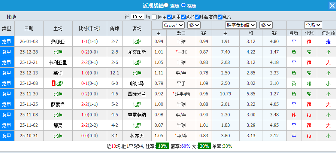Select the 横版 radio option
The height and width of the screenshot is (153, 336).
[183, 5]
